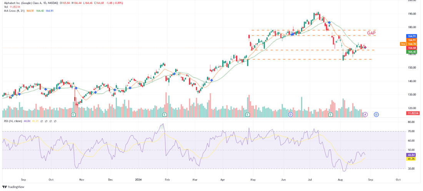Click the Vol indicator legend label
This screenshot has width=423, height=191.
pyautogui.click(x=5, y=7)
